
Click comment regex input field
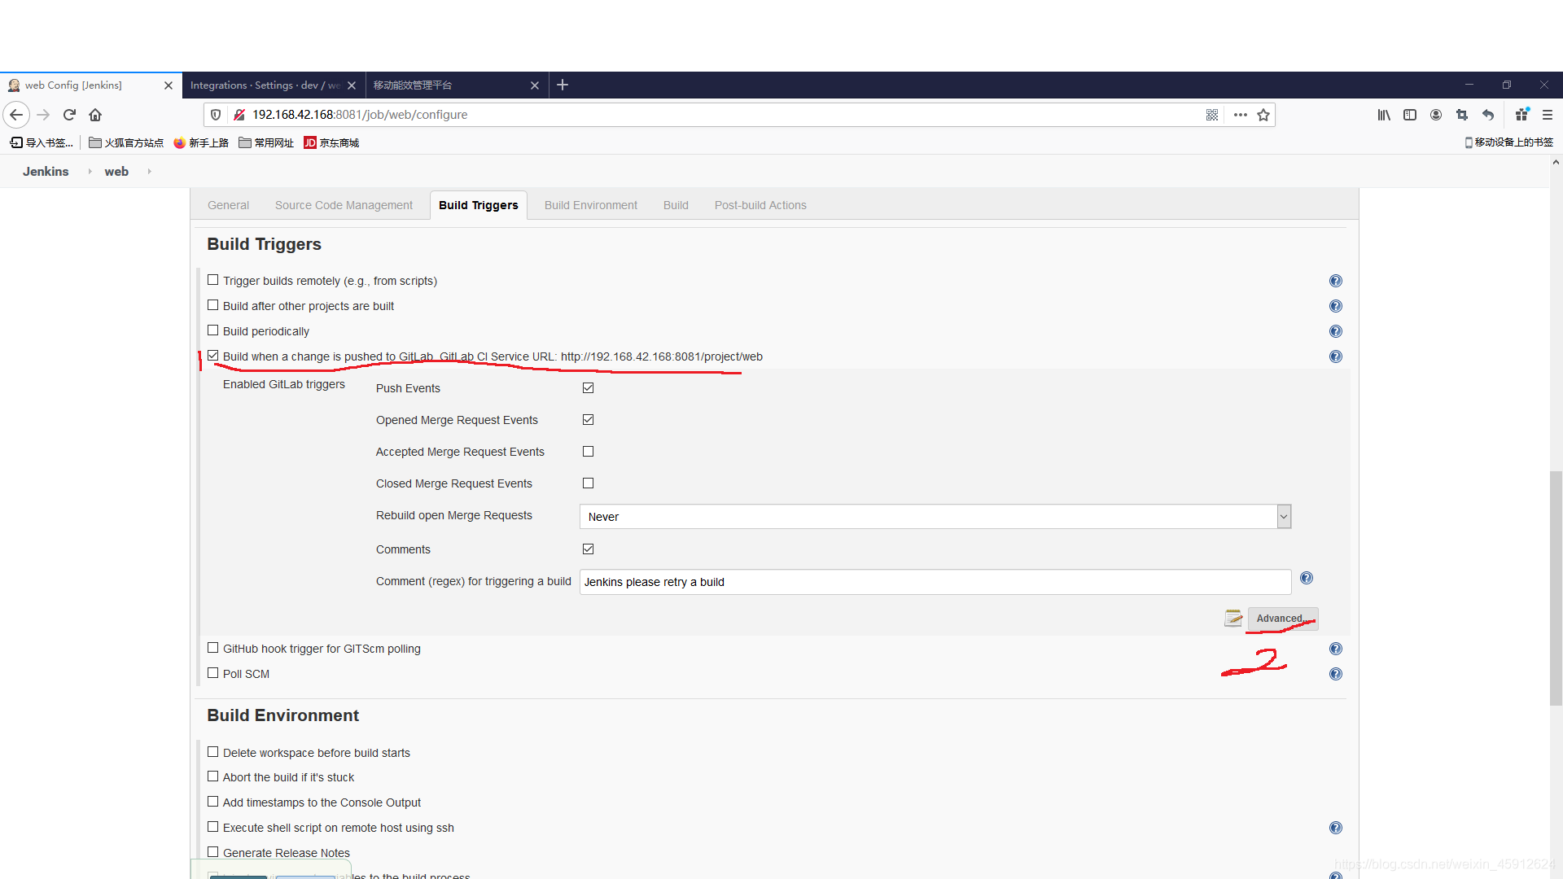pyautogui.click(x=935, y=582)
